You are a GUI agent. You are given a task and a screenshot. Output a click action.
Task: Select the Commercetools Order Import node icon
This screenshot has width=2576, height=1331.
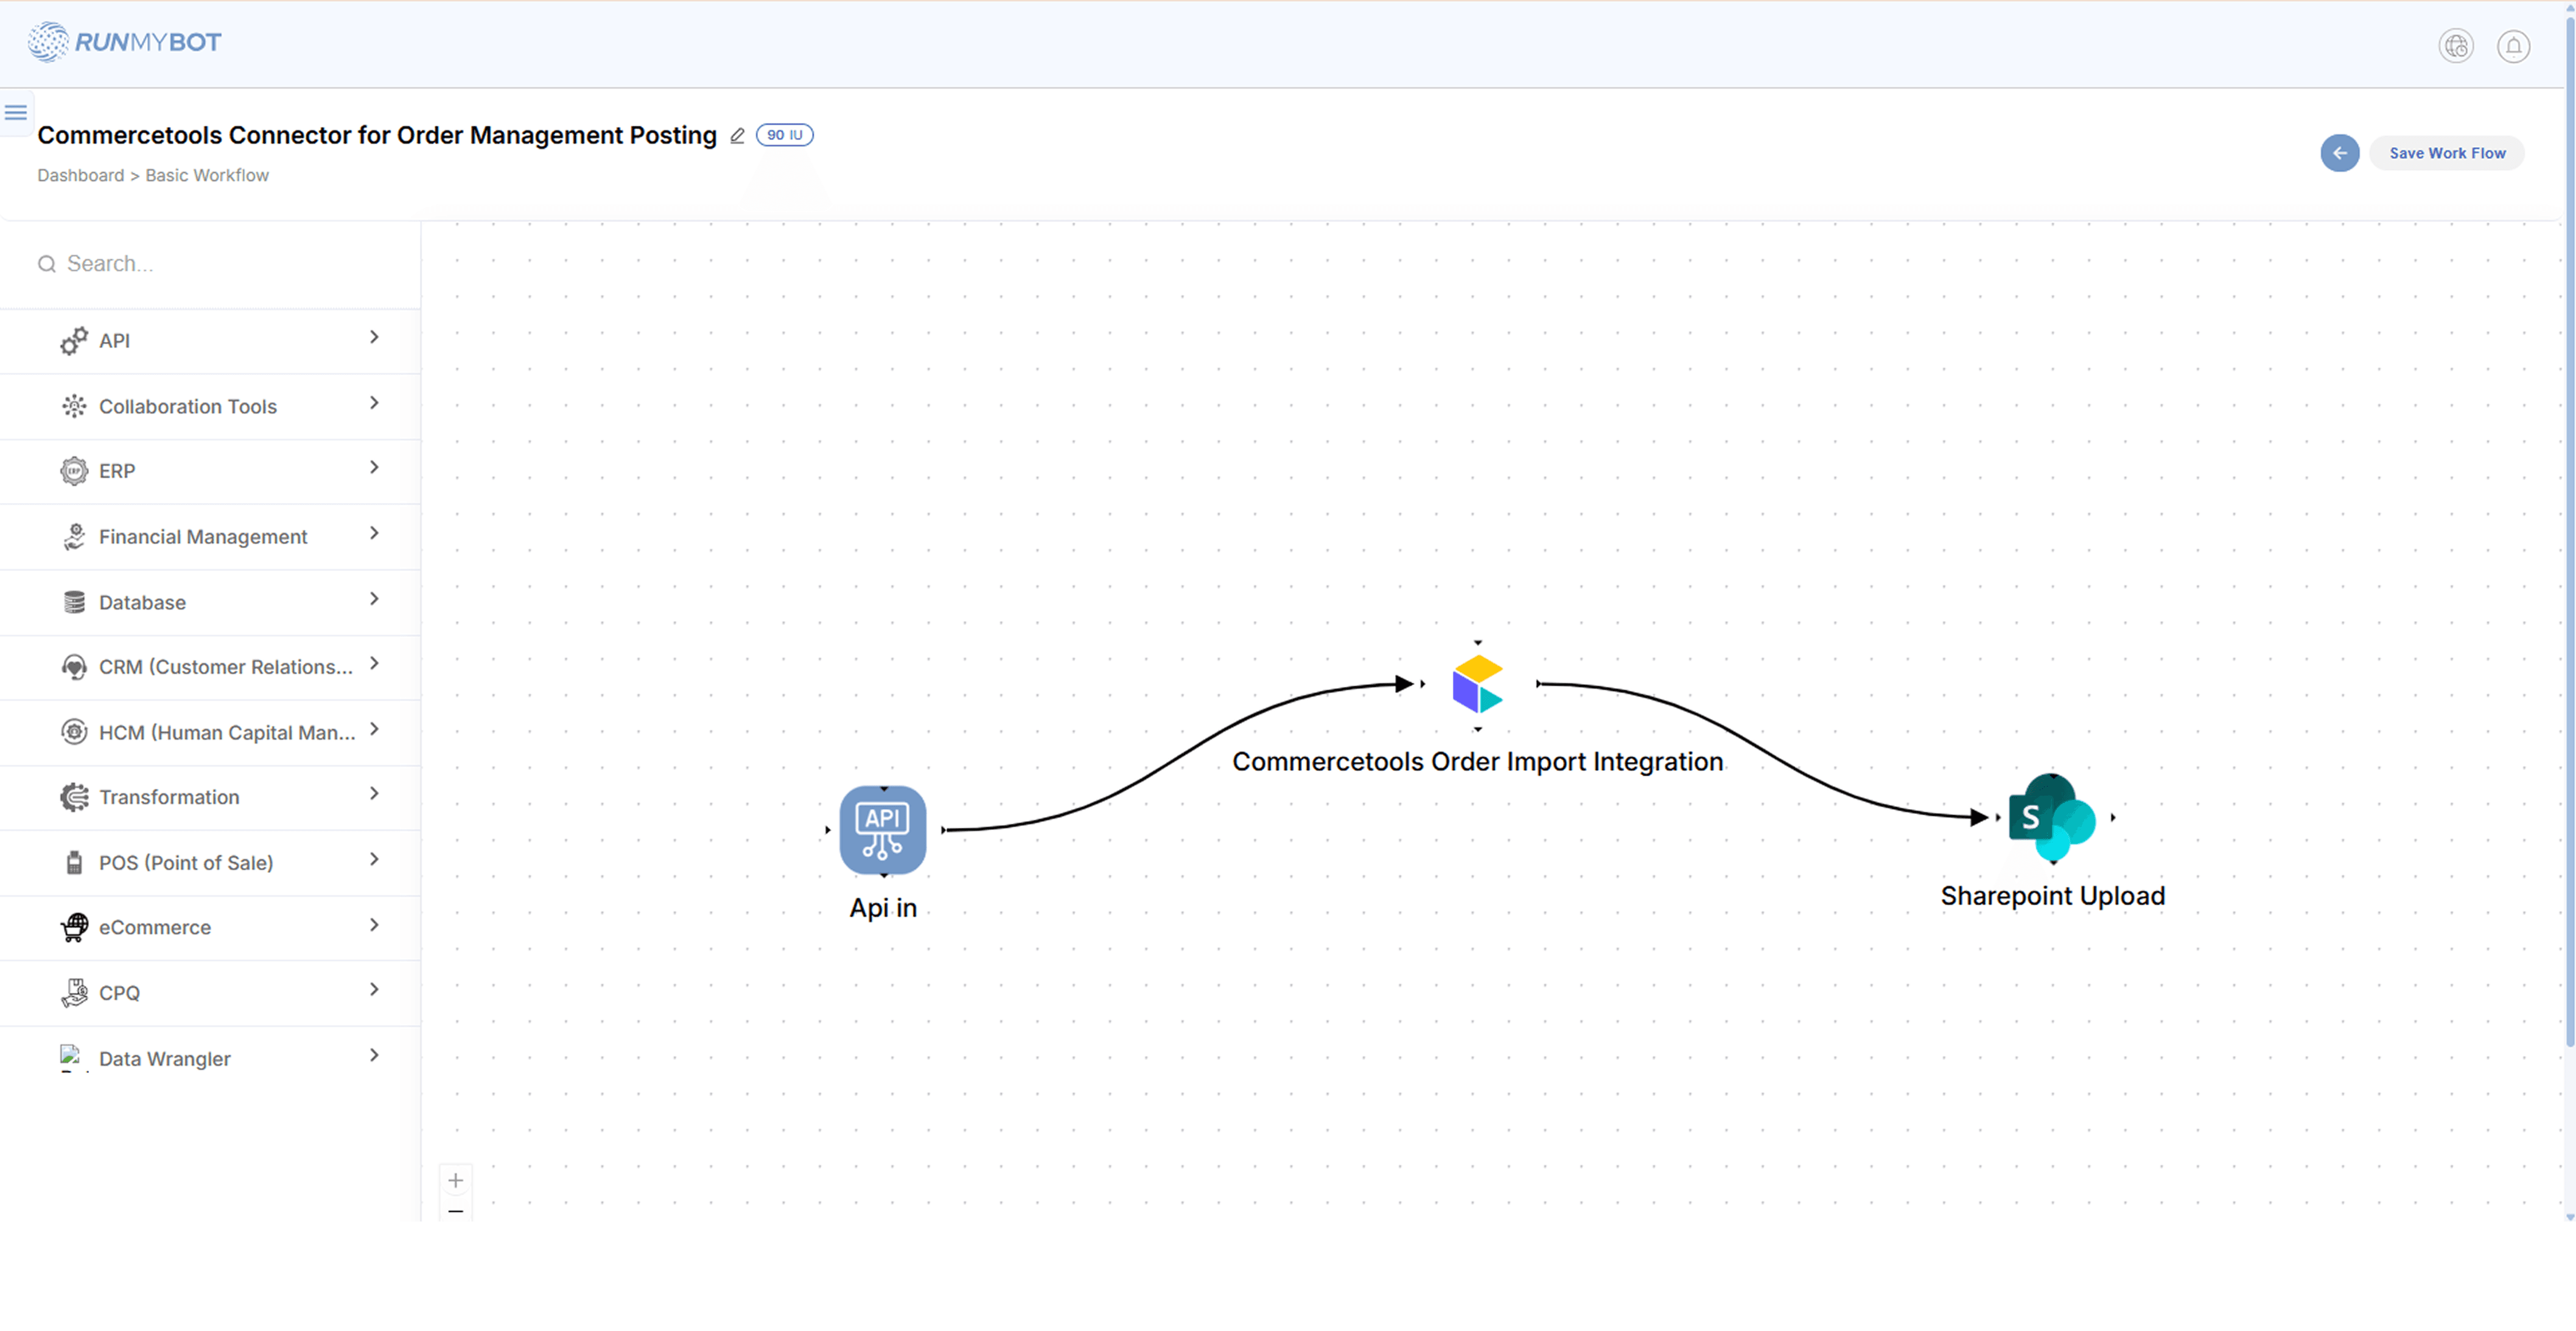point(1477,684)
